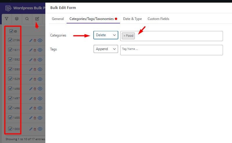Open the bulk edit pencil-square icon
Screen dimensions: 232x143
[x=37, y=19]
